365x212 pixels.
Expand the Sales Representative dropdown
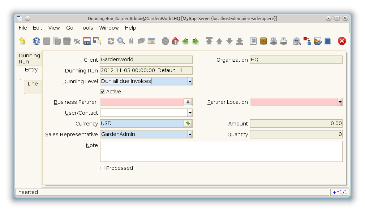click(190, 134)
